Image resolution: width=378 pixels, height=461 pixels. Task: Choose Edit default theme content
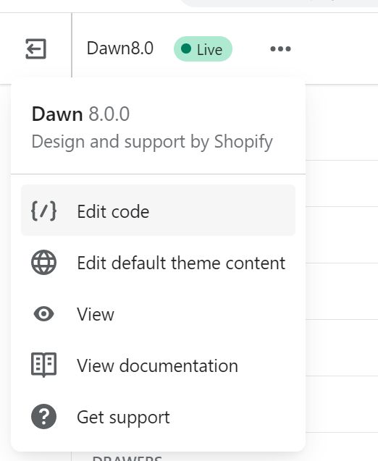(159, 263)
